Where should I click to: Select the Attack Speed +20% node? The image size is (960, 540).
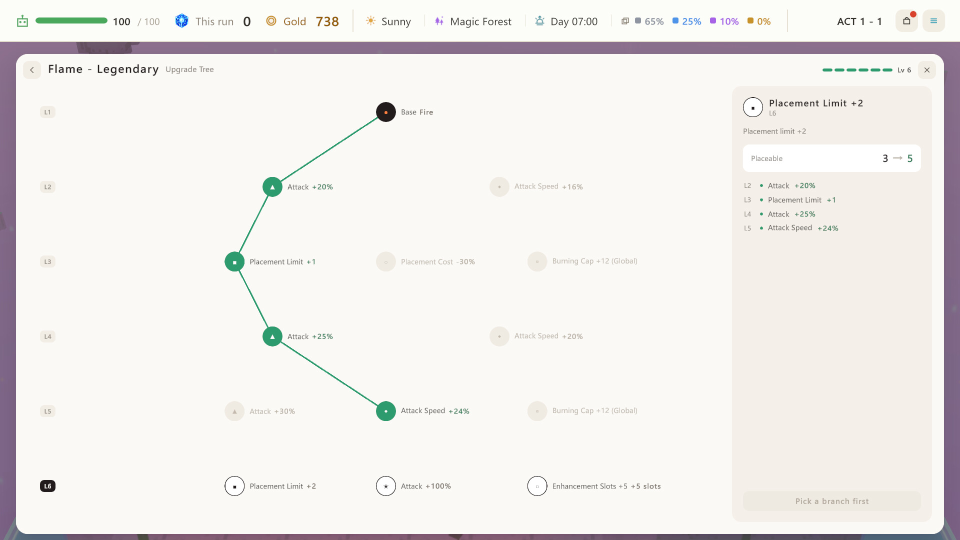coord(499,336)
